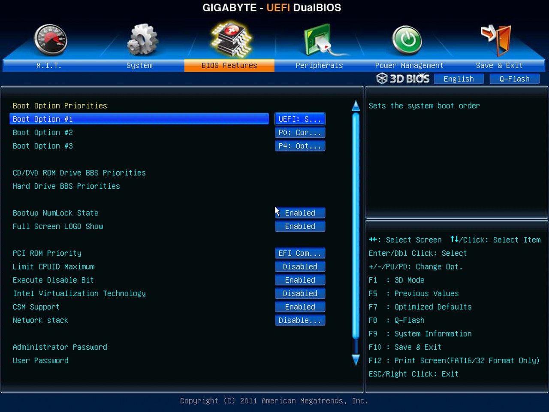Open CD/DVD ROM Drive BBS Priorities
Screen dimensions: 549x412
[79, 173]
